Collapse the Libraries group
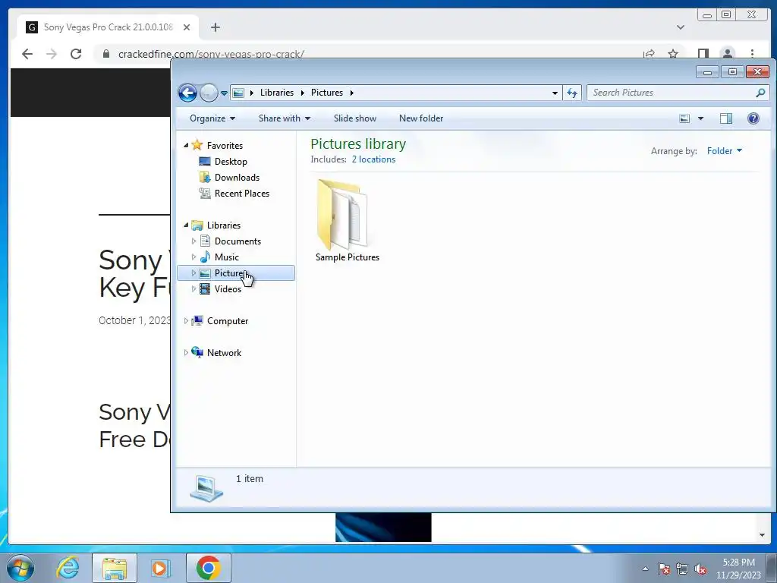 click(187, 225)
